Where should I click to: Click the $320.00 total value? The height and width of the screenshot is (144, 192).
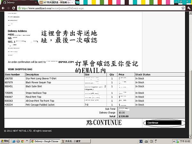coord(124,116)
